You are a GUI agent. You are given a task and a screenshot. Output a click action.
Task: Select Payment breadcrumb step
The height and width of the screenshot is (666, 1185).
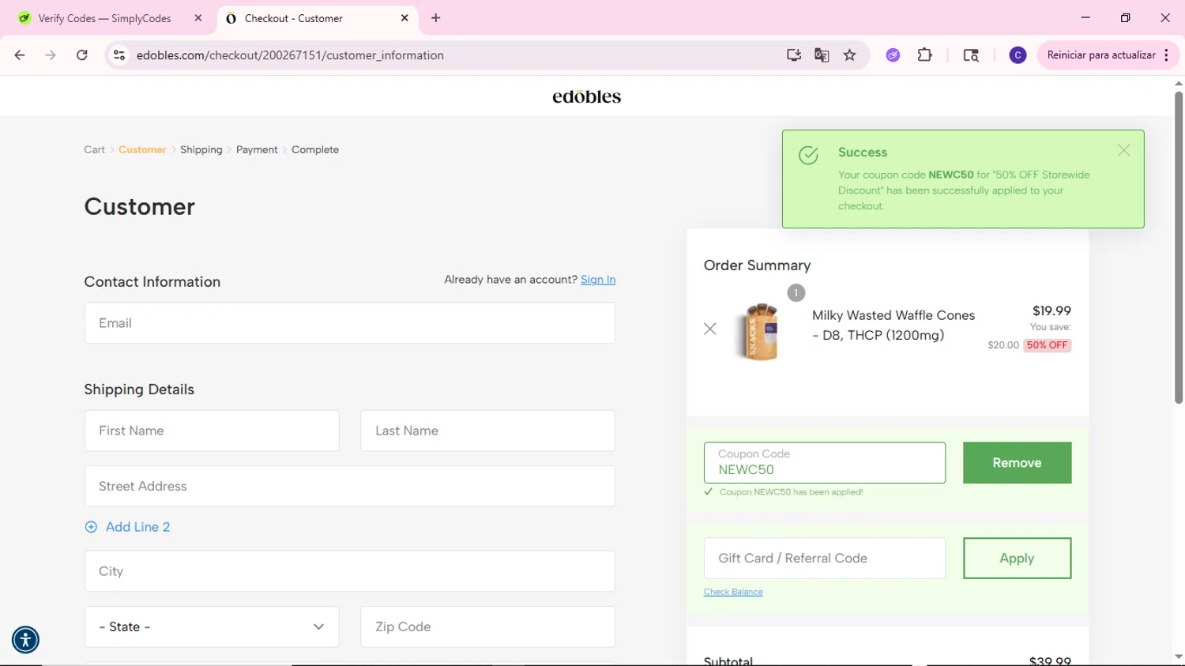click(x=257, y=149)
